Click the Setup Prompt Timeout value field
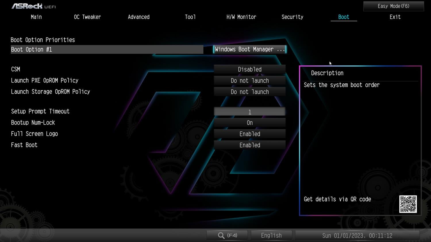The image size is (431, 242). coord(249,112)
